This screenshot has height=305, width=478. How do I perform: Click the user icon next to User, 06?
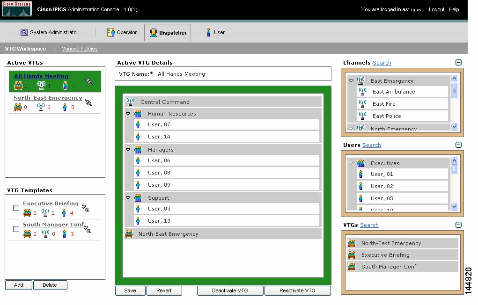(138, 160)
